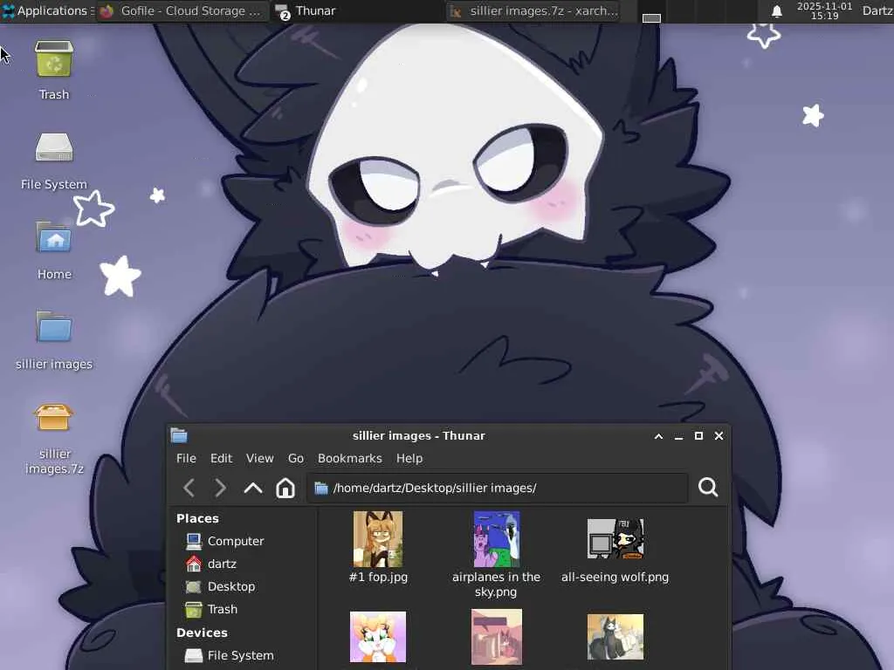Open the Bookmarks menu

[349, 458]
